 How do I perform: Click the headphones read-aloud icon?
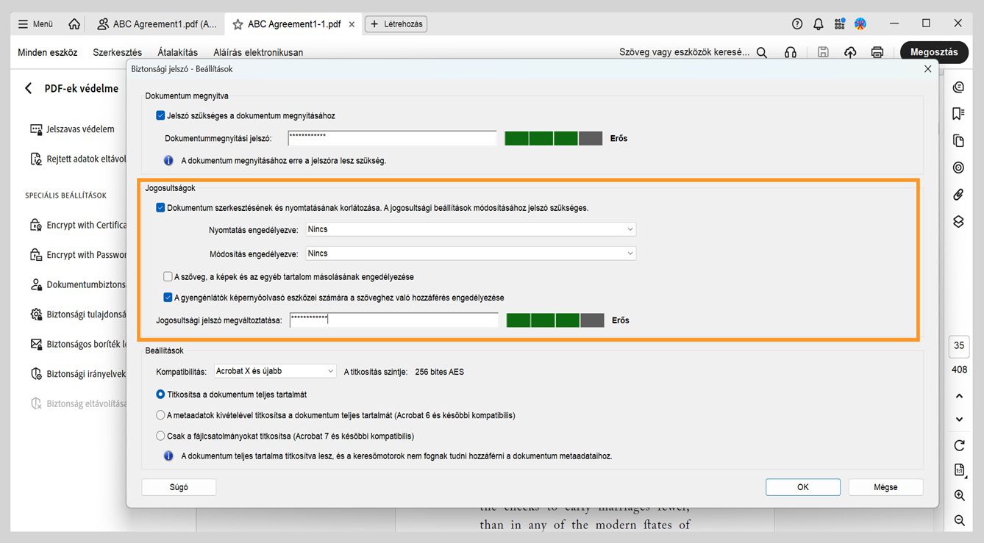pyautogui.click(x=791, y=52)
